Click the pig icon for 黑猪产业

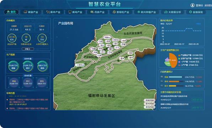click(x=25, y=12)
